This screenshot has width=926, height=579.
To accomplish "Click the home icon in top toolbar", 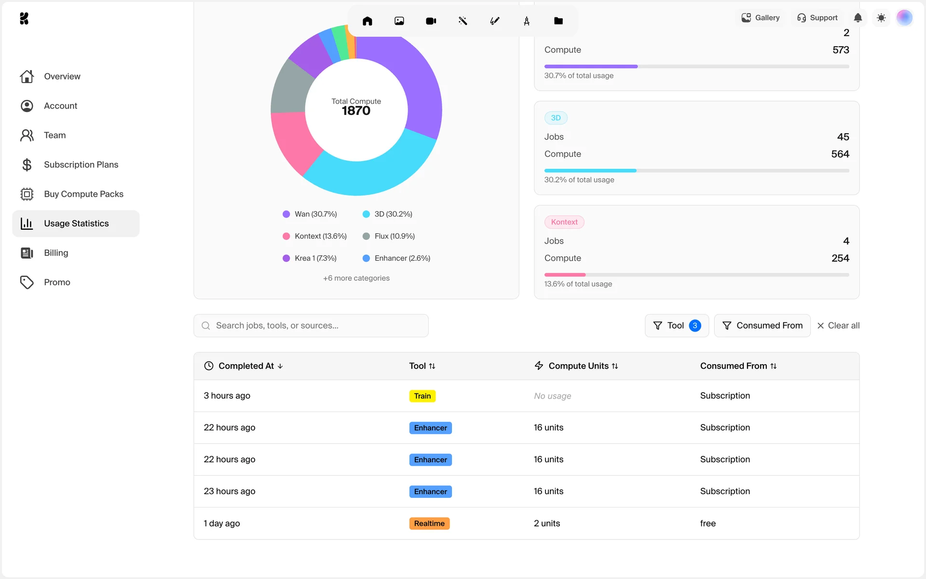I will 368,21.
